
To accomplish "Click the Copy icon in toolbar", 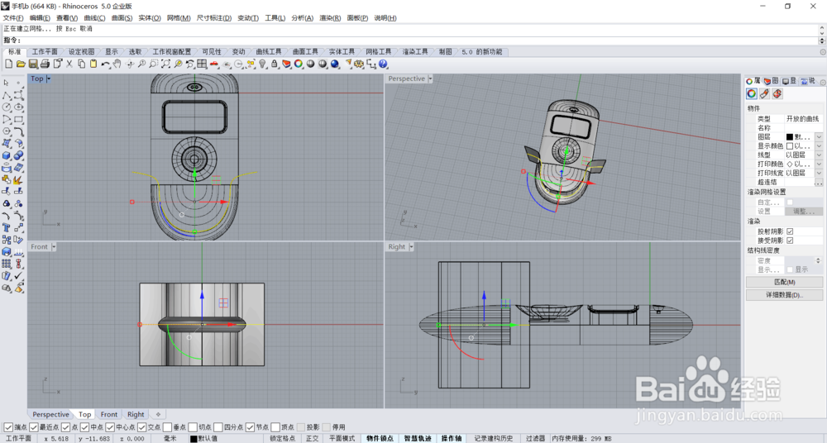I will 81,64.
